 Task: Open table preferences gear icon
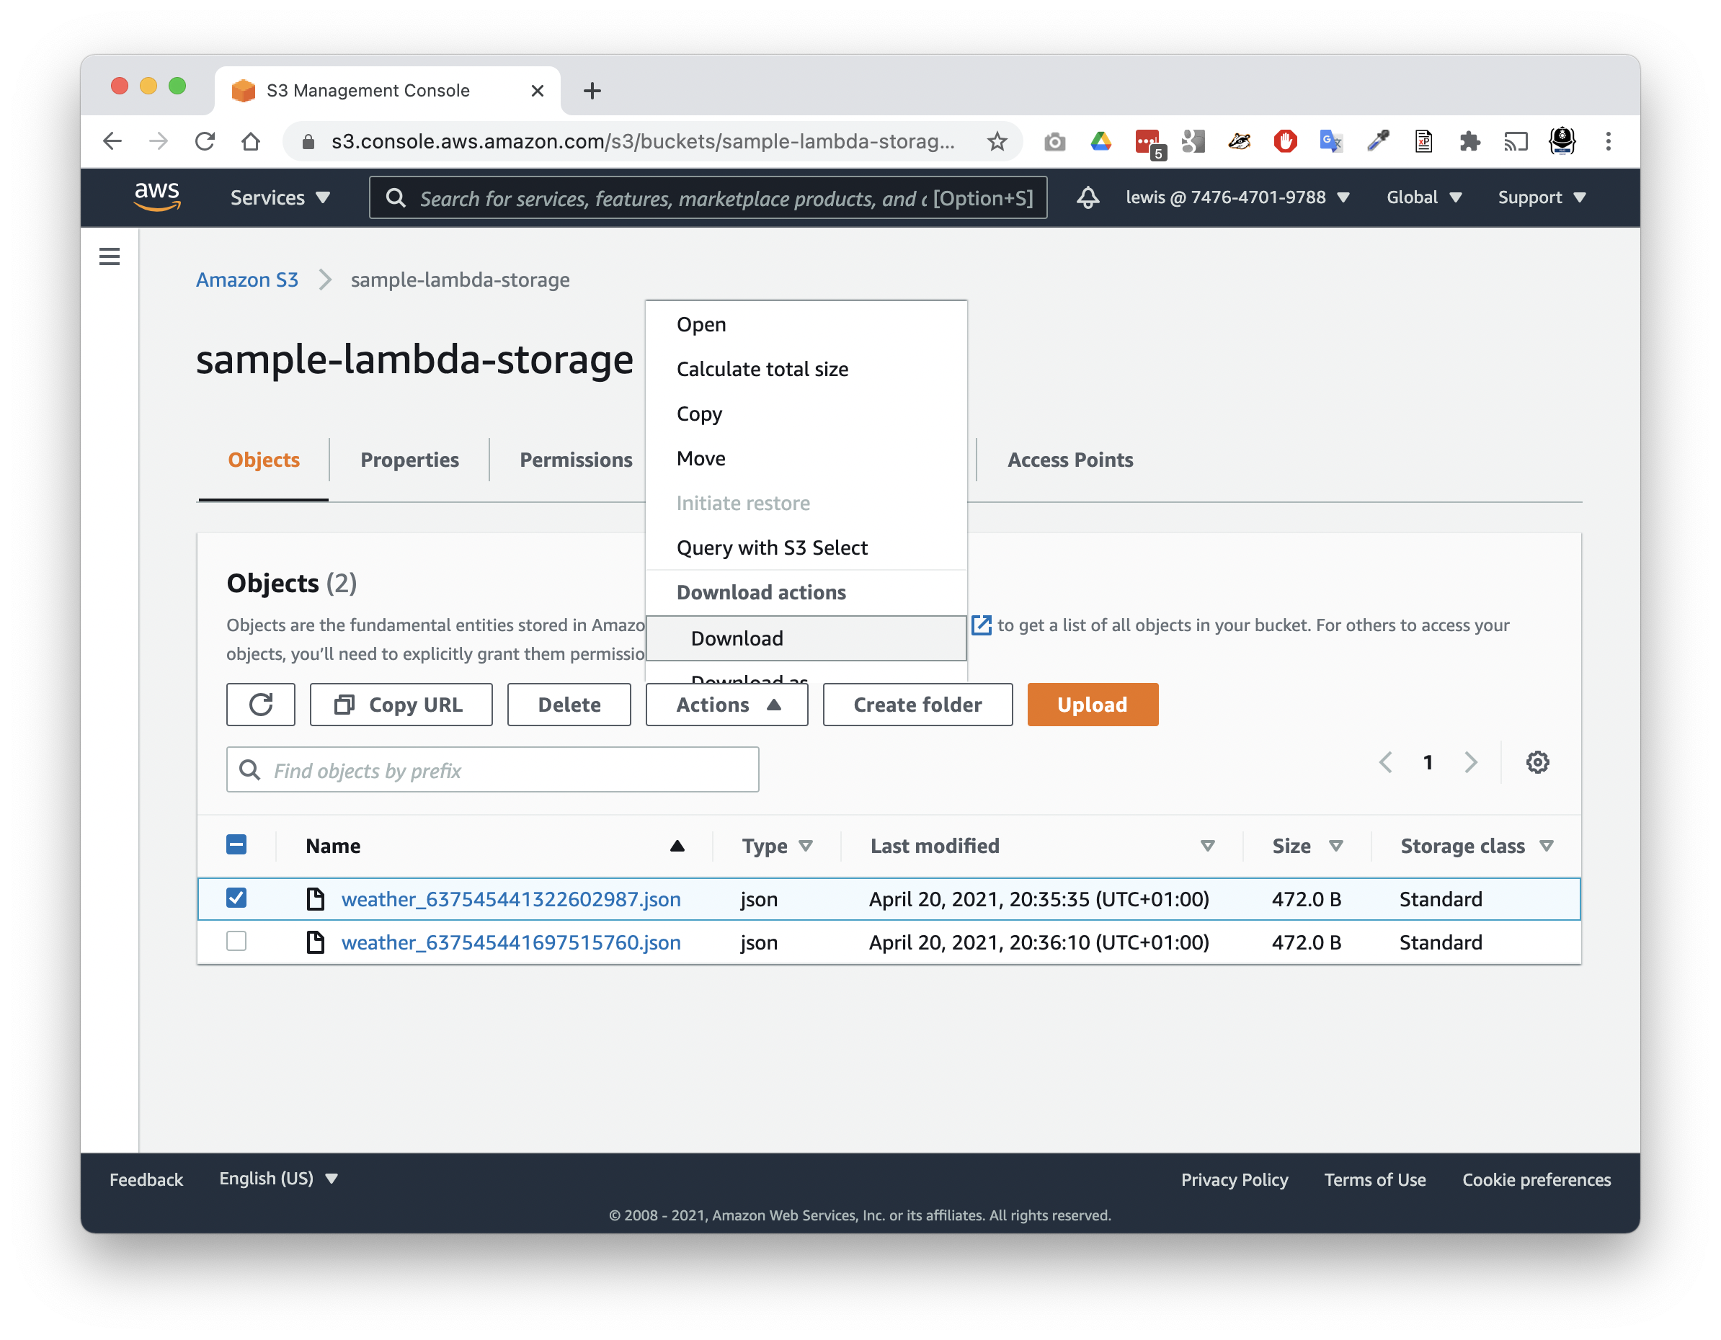coord(1537,761)
